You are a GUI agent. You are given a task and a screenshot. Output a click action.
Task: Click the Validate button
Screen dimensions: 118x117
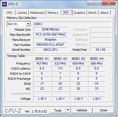[x=82, y=110]
